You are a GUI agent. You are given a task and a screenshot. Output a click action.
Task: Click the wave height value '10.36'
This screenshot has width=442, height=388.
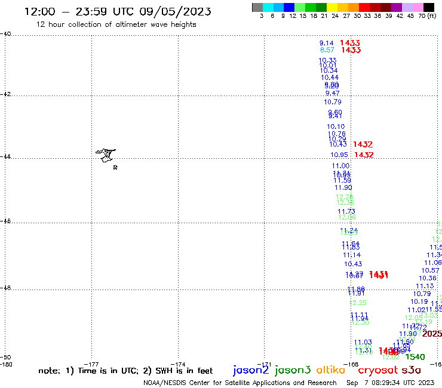tap(428, 278)
